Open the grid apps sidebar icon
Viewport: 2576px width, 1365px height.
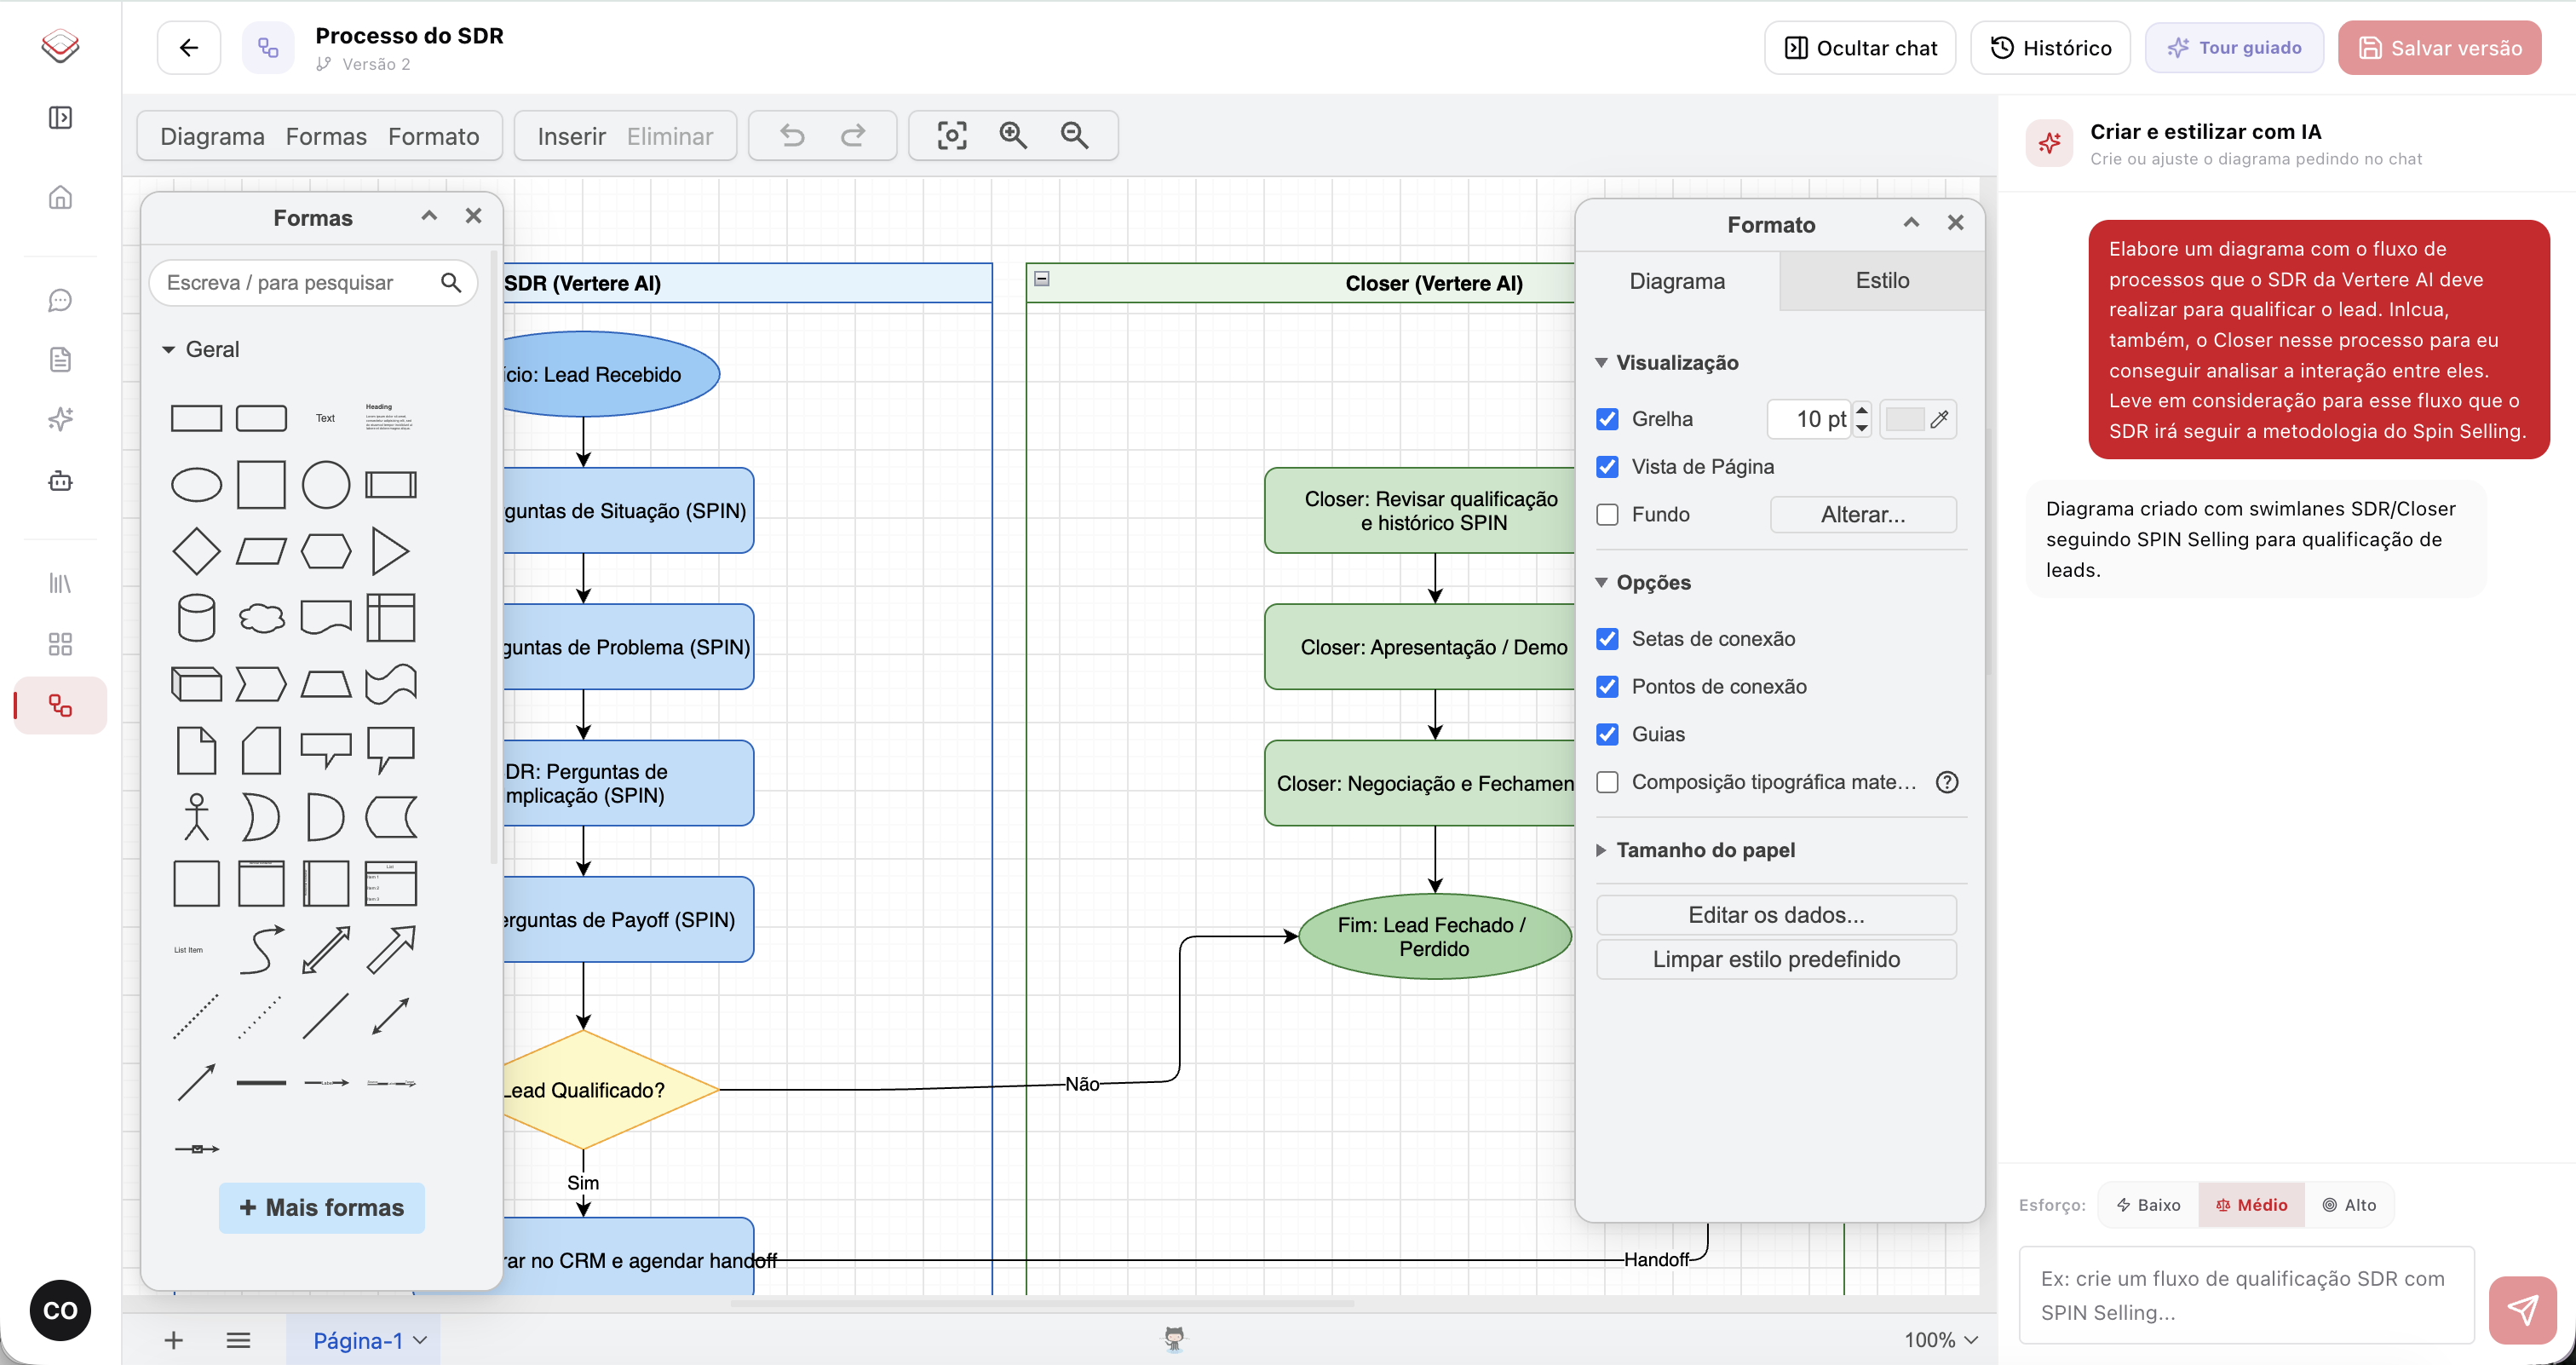[x=60, y=644]
